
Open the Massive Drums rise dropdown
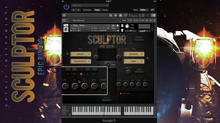coord(80,61)
